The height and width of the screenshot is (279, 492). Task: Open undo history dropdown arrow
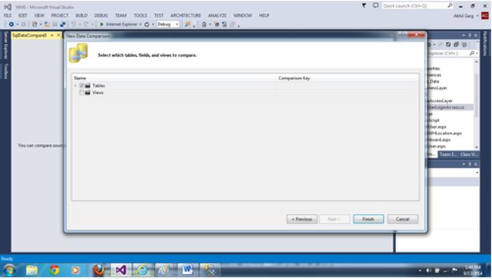pyautogui.click(x=79, y=24)
